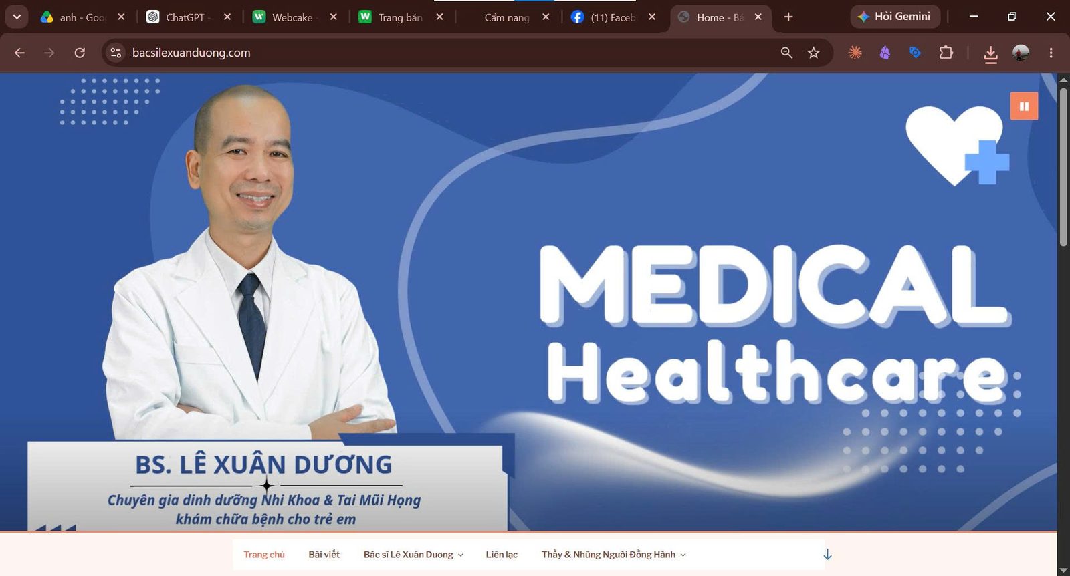Expand the 'Bác sĩ Lê Xuân Dương' submenu chevron

[461, 555]
